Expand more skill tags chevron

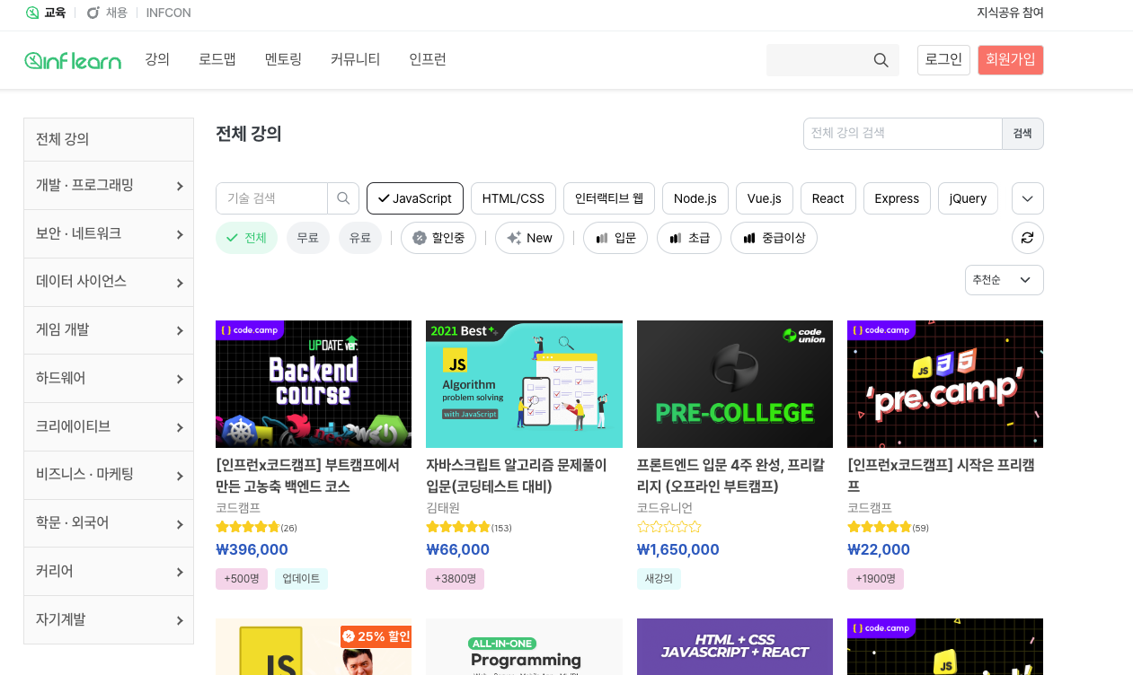pyautogui.click(x=1028, y=198)
